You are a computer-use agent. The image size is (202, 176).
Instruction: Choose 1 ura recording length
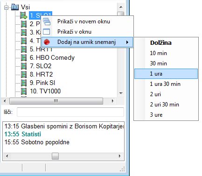(x=166, y=74)
